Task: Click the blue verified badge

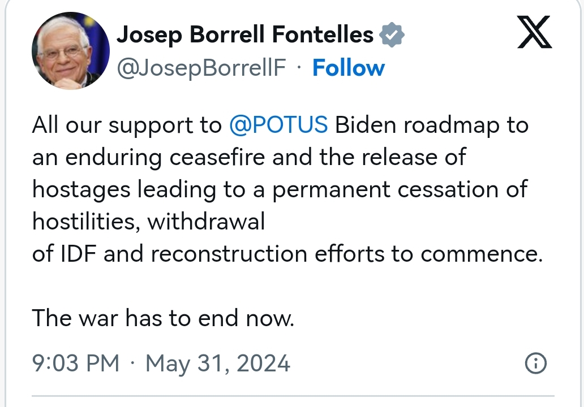Action: (391, 36)
